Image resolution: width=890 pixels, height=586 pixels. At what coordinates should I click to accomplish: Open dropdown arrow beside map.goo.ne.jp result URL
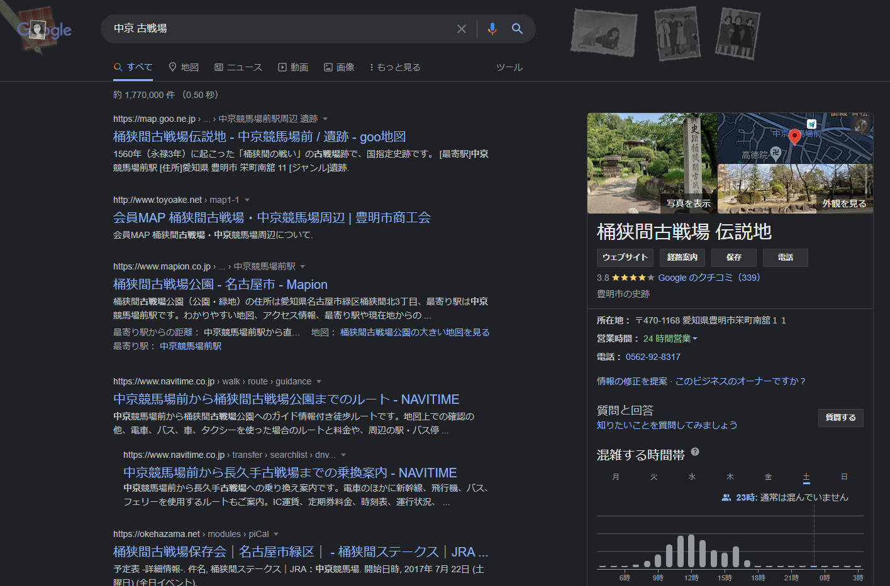tap(325, 119)
